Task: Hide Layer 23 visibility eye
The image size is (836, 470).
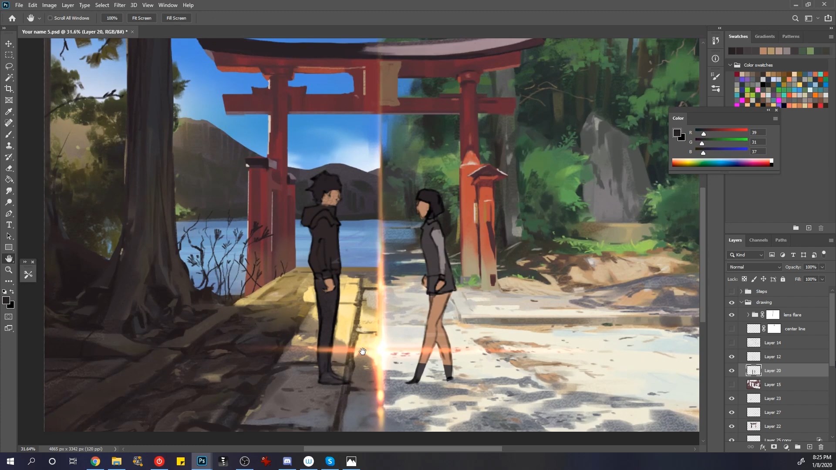Action: (x=731, y=399)
